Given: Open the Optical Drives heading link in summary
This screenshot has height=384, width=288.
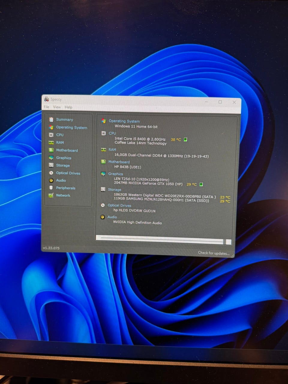Looking at the screenshot, I should 119,205.
